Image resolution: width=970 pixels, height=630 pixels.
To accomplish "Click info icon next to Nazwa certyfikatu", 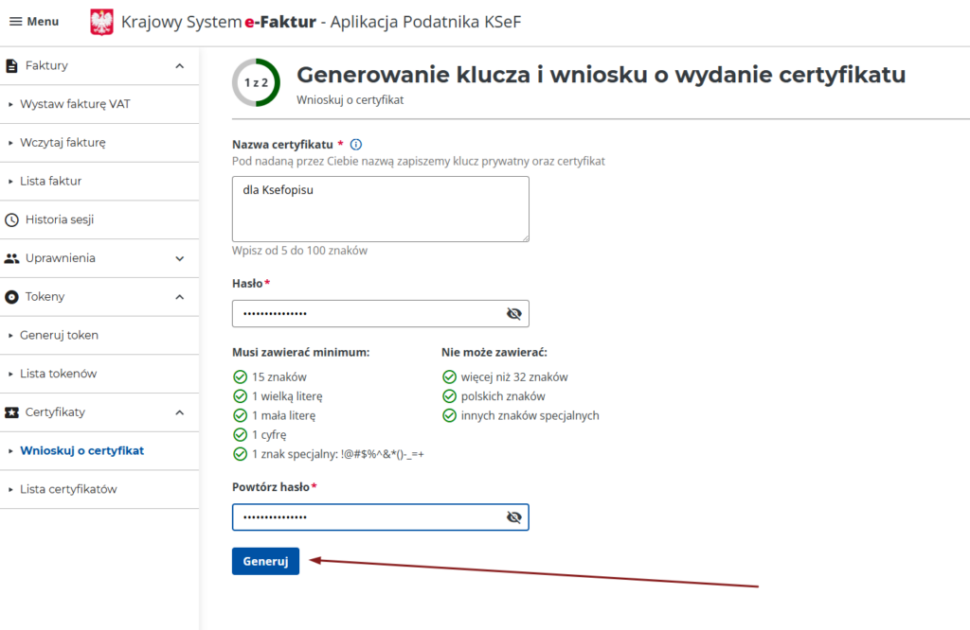I will point(356,145).
